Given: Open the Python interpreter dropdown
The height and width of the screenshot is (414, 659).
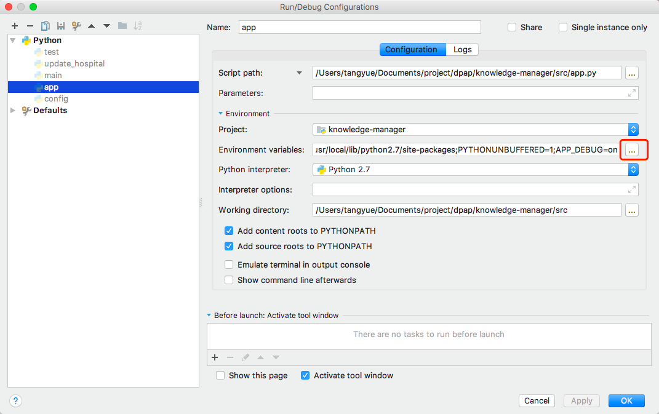Looking at the screenshot, I should [x=633, y=170].
